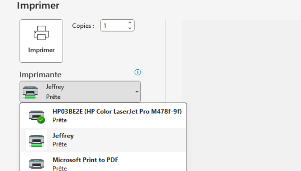The height and width of the screenshot is (171, 301).
Task: Click the Prête status under HP03BE2E
Action: [60, 120]
